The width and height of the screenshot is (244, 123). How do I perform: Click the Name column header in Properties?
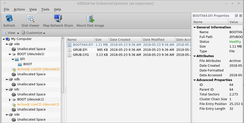point(210,22)
